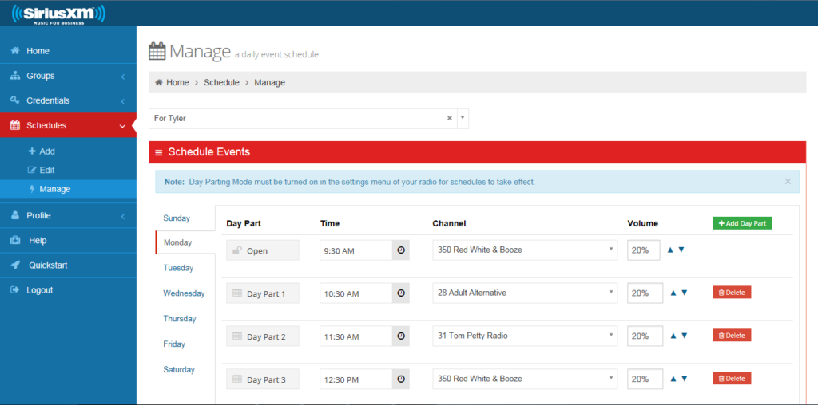Open the 28 Adult Alternative channel dropdown
Screen dimensions: 818x405
(x=611, y=293)
